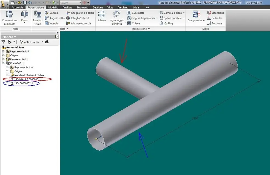Launch the Compressione spring generator

click(196, 16)
